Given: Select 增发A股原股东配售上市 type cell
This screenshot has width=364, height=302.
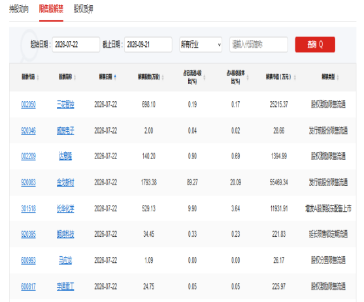Looking at the screenshot, I should click(x=328, y=209).
